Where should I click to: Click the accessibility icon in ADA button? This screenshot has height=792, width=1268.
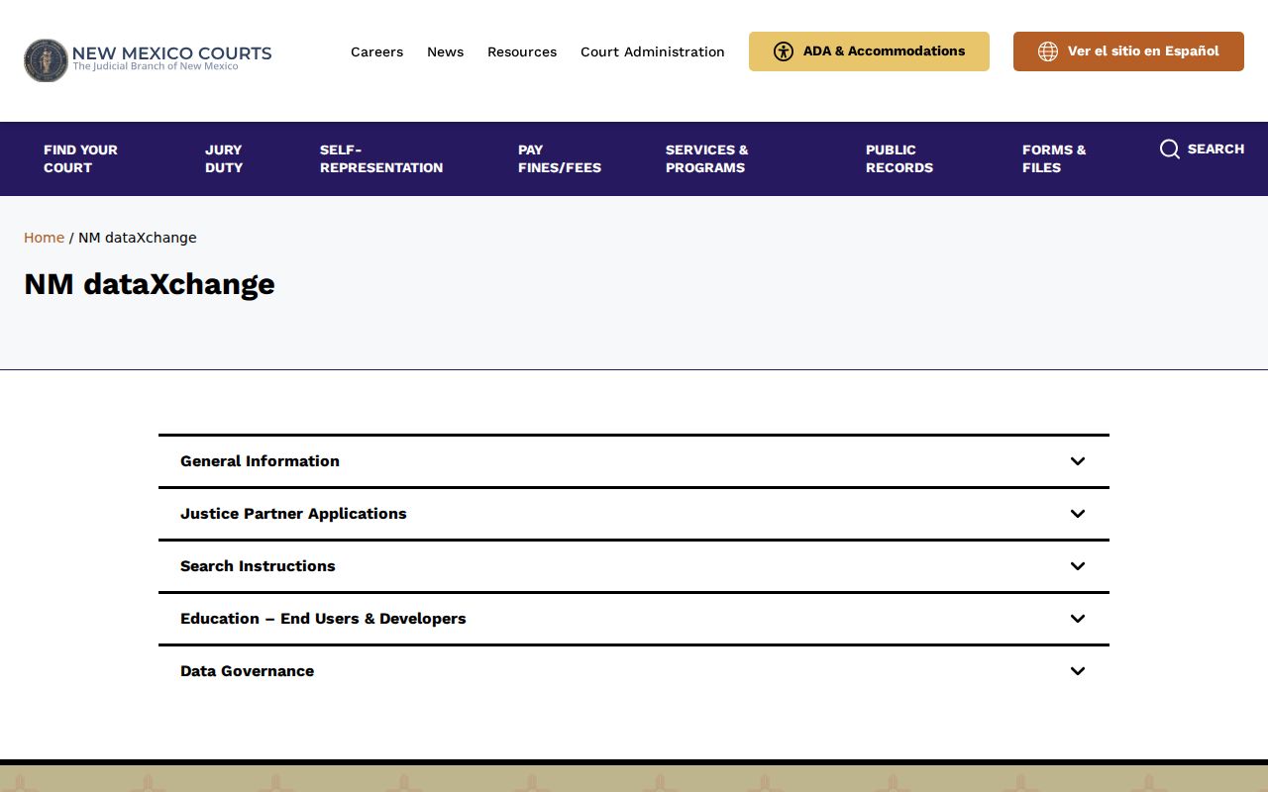(784, 51)
